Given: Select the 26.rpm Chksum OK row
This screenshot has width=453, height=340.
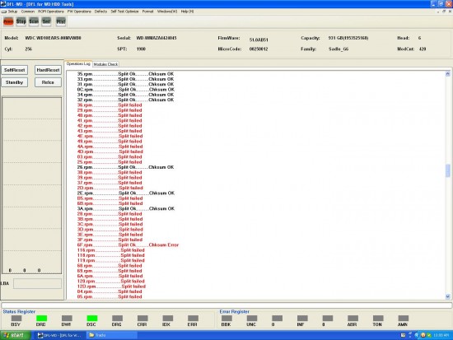Looking at the screenshot, I should 125,167.
